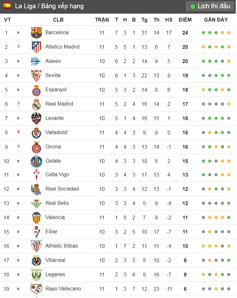Click the Villarreal club crest
237x298 pixels.
pos(36,260)
